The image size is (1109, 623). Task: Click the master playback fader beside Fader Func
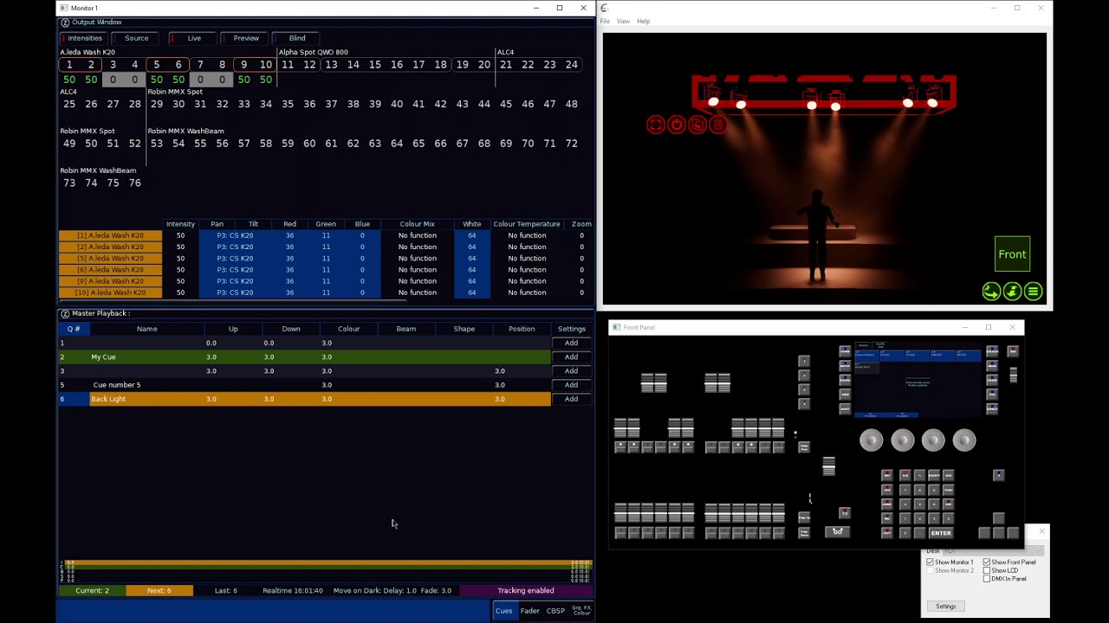click(829, 466)
